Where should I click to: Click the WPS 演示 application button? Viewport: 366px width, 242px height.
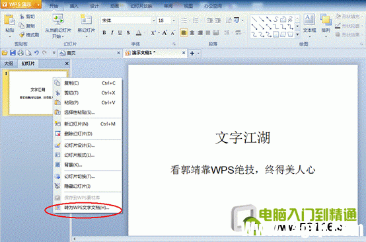[20, 5]
